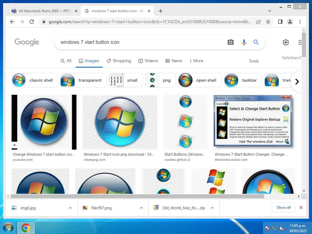The image size is (312, 234).
Task: Expand the More search options
Action: point(196,61)
